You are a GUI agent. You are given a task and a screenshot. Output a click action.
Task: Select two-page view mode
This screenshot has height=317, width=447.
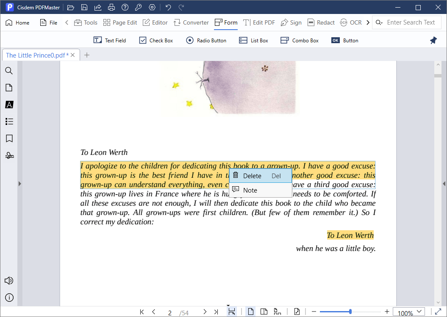point(264,311)
